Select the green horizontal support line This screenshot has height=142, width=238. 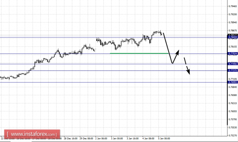tap(139, 53)
